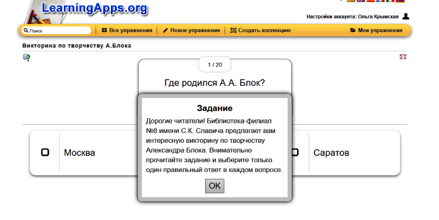439x220 pixels.
Task: Check the Москва answer checkbox
Action: [45, 152]
